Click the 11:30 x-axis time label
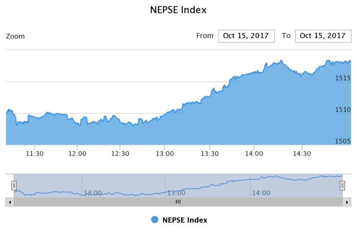 pyautogui.click(x=34, y=153)
